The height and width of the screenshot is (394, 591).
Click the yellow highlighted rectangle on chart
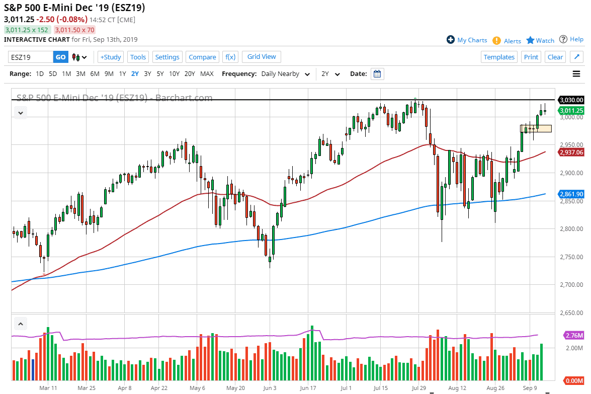(536, 129)
